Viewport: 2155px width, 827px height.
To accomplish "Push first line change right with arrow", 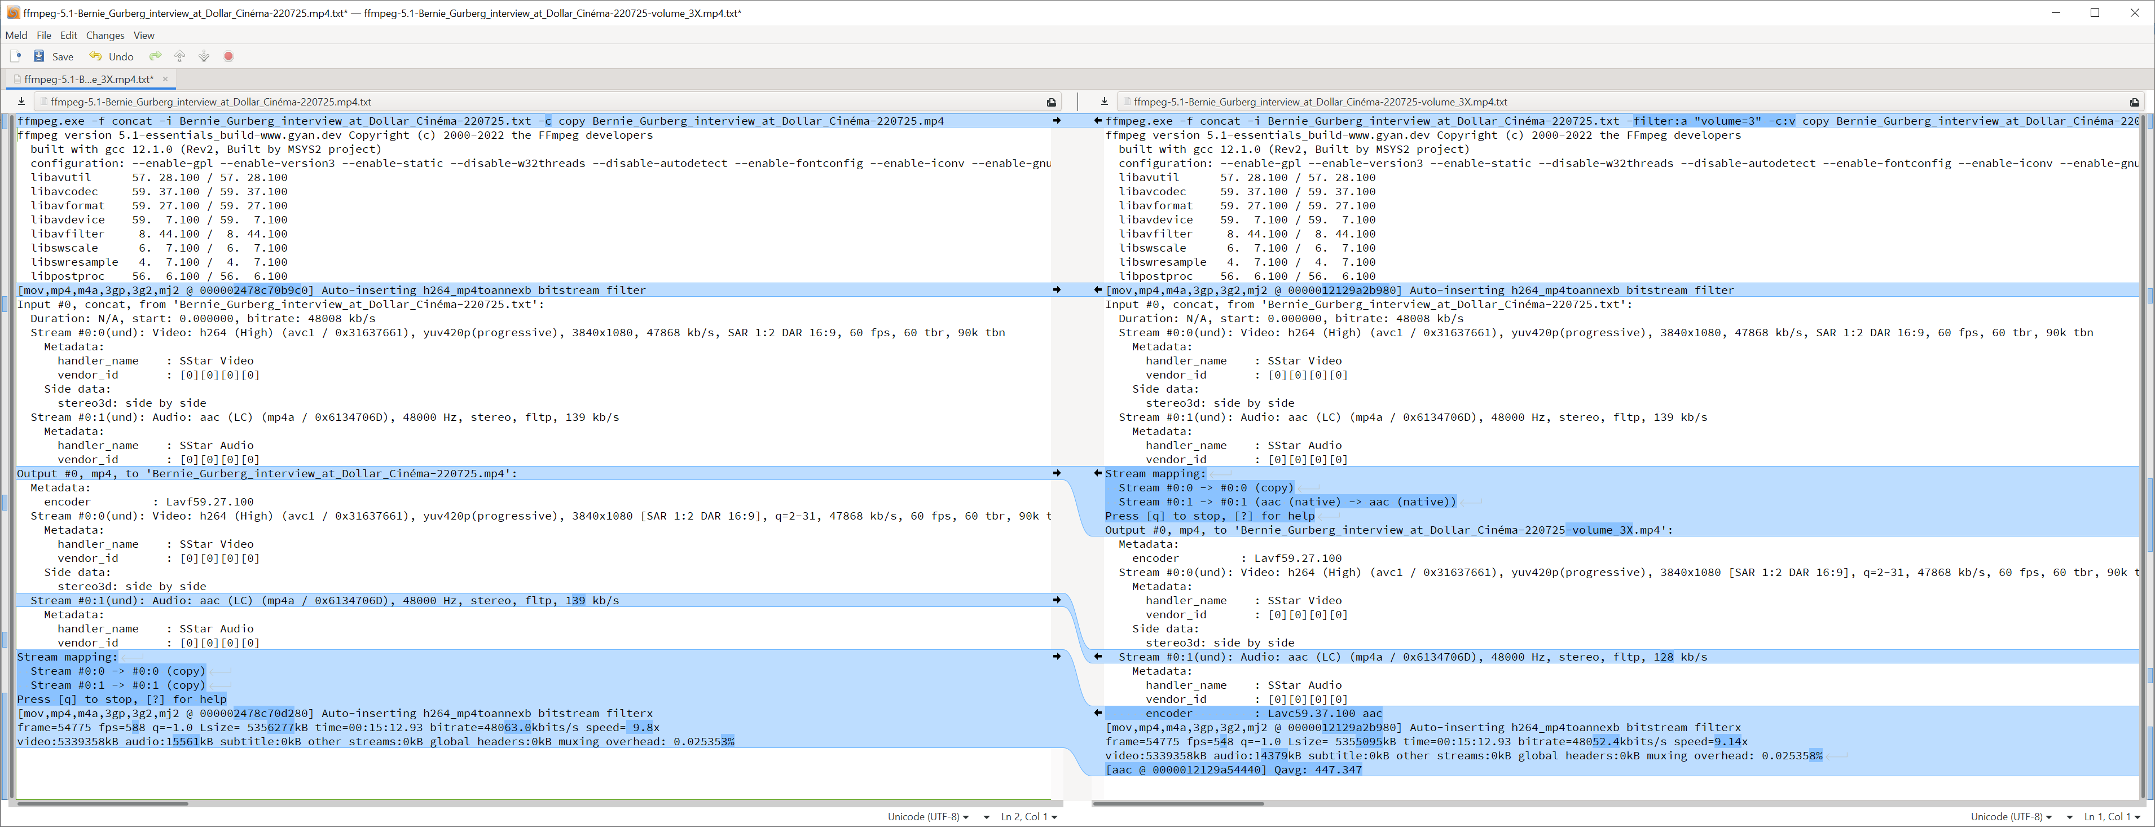I will 1057,120.
